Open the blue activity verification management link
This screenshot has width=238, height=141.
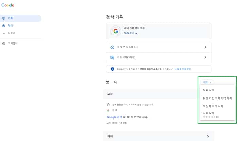tap(183, 69)
